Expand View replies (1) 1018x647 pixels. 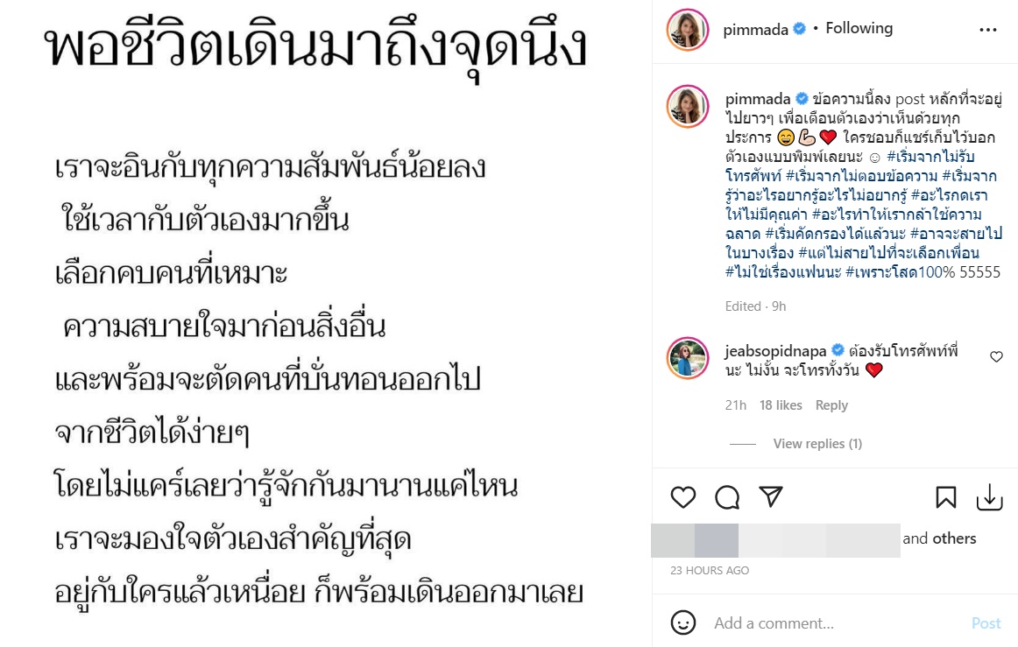[817, 444]
